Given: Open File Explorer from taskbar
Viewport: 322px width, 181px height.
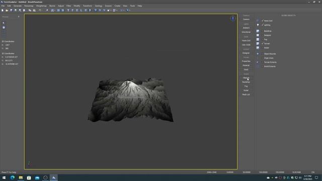Looking at the screenshot, I should click(21, 177).
